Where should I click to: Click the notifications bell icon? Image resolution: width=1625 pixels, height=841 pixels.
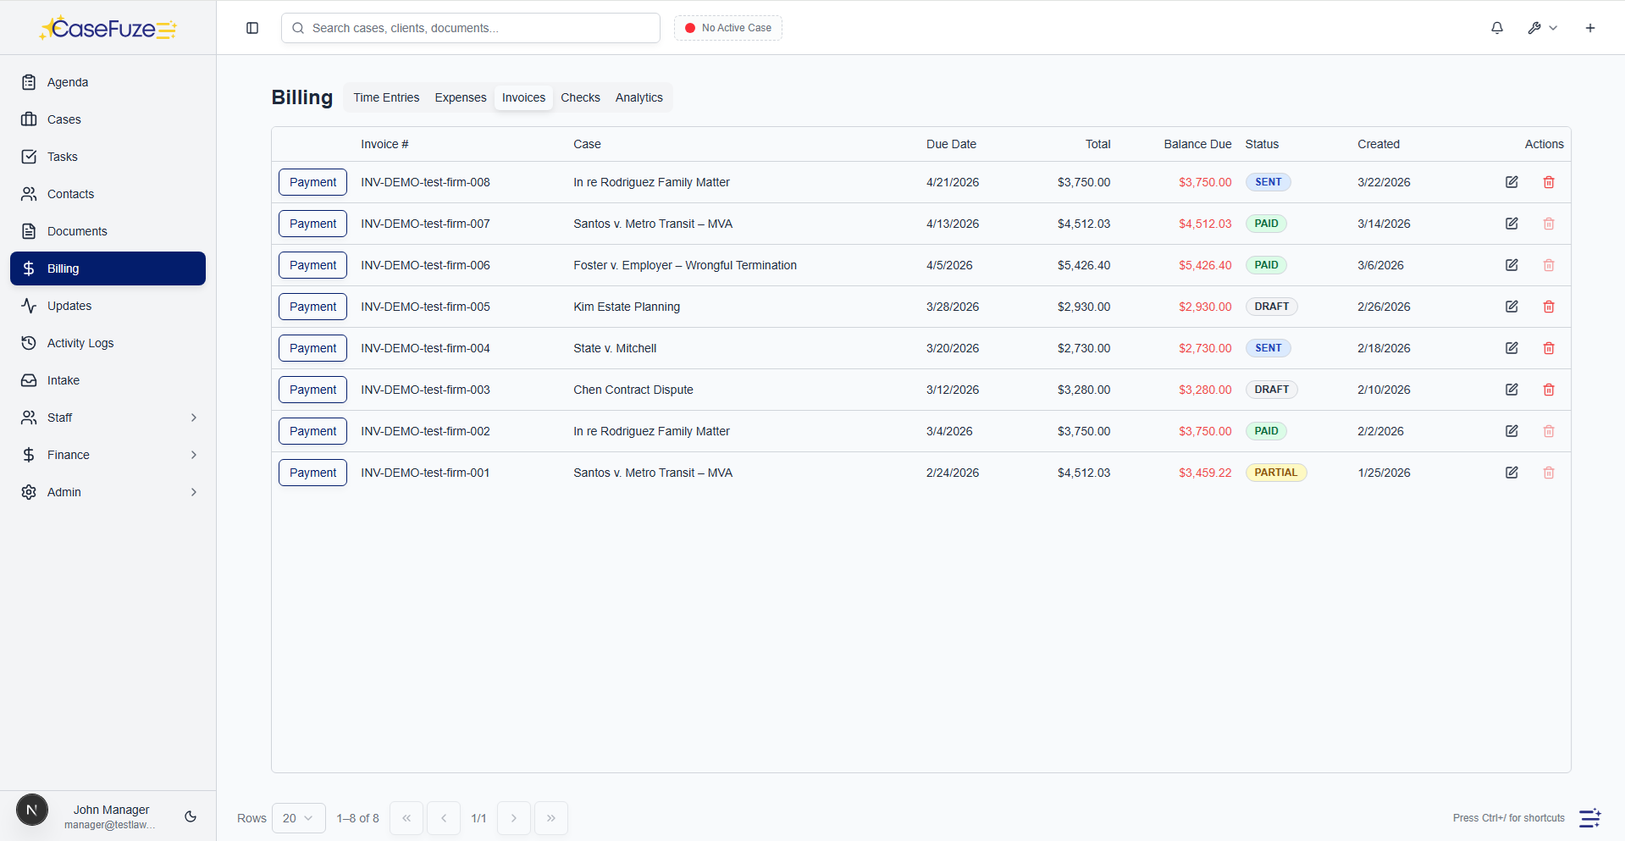click(x=1497, y=28)
